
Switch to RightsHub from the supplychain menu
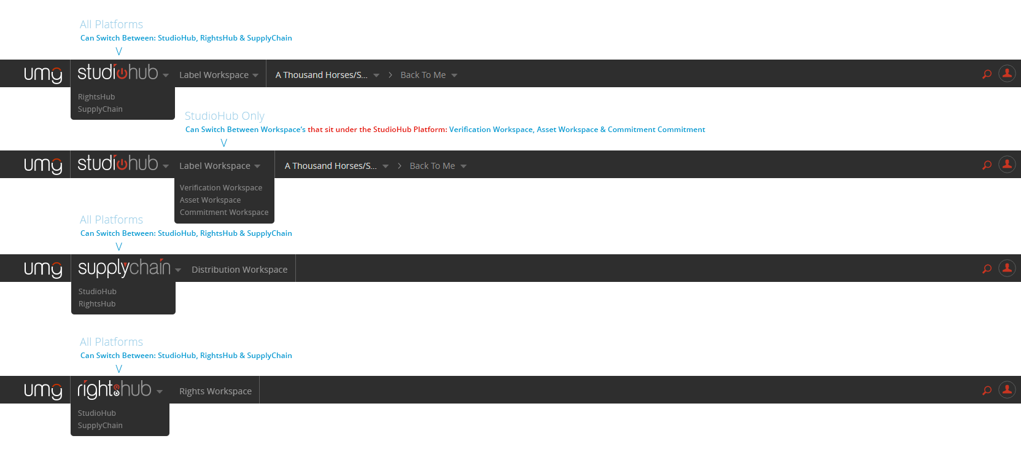(97, 304)
